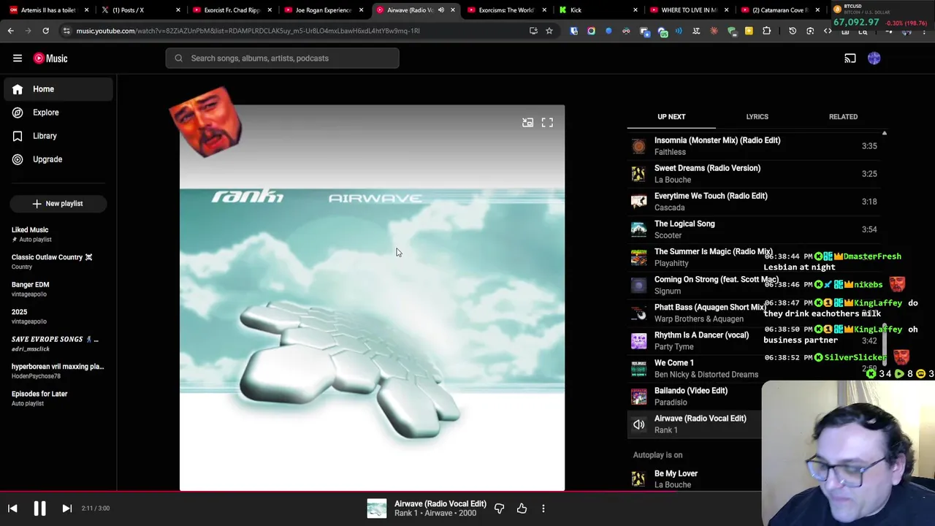Viewport: 935px width, 526px height.
Task: Switch player to miniplayer mode
Action: (527, 123)
